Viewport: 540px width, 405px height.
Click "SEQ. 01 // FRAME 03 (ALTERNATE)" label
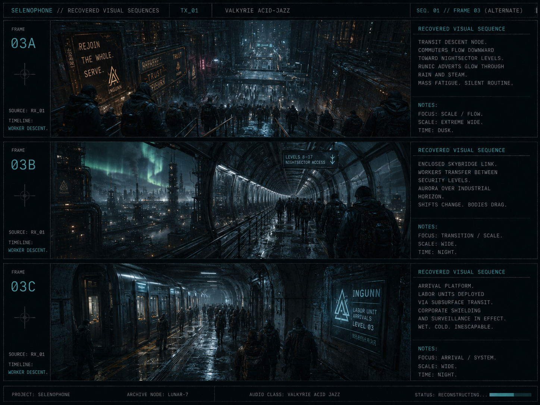470,10
